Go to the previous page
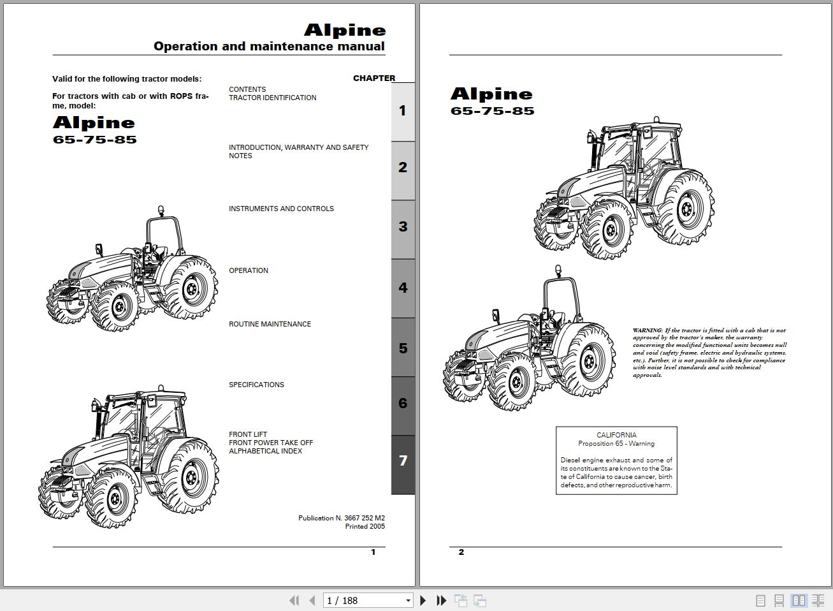 tap(312, 600)
